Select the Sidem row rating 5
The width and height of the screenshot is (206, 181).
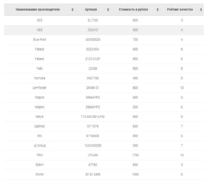pos(182,165)
